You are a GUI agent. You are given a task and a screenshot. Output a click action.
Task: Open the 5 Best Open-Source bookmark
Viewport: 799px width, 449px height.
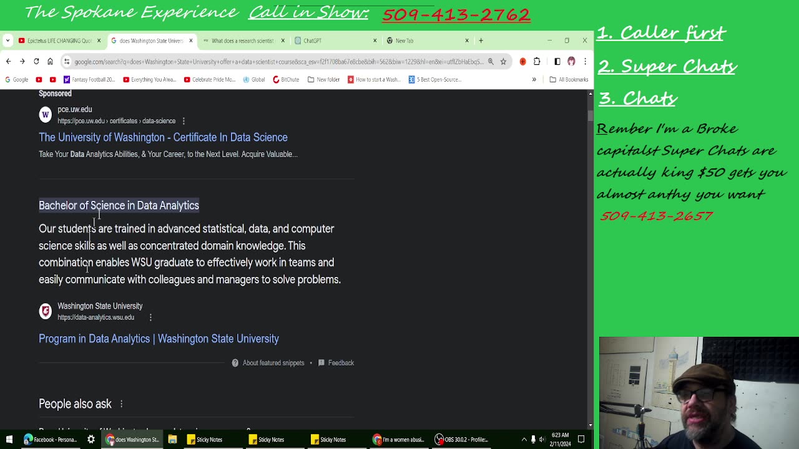pos(434,79)
